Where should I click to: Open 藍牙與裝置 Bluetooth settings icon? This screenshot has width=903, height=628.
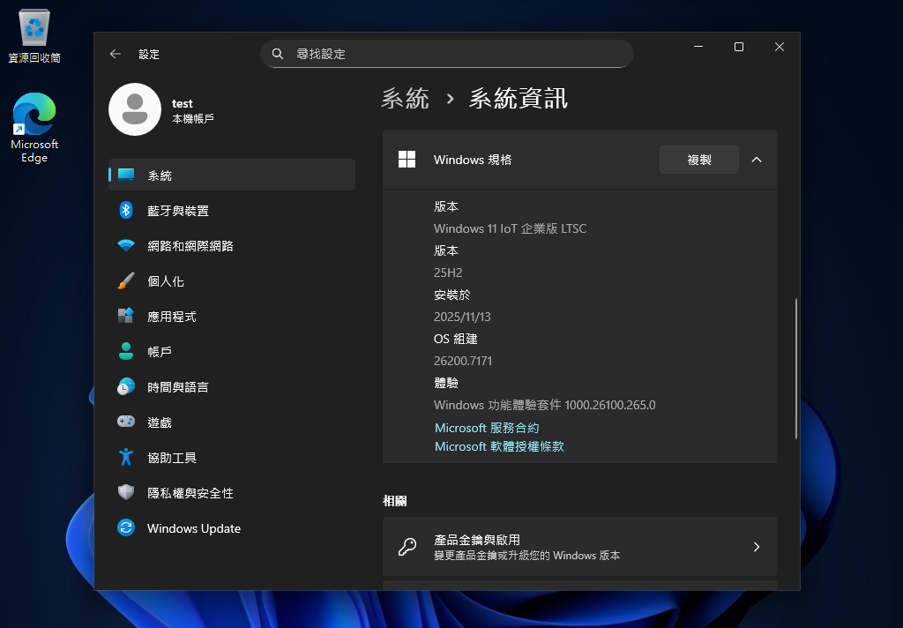tap(126, 211)
